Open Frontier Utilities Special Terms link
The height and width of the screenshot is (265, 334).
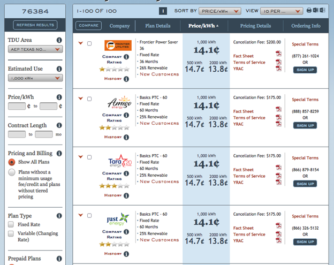[x=305, y=44]
